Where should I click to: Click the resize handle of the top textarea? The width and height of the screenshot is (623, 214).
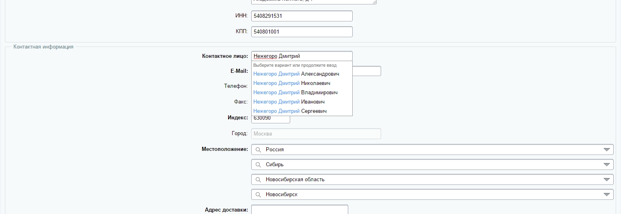[x=375, y=2]
